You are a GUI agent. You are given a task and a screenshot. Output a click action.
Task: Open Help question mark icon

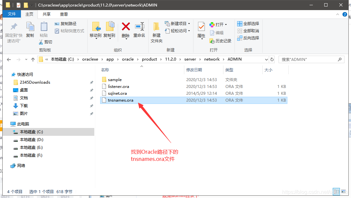[x=345, y=14]
